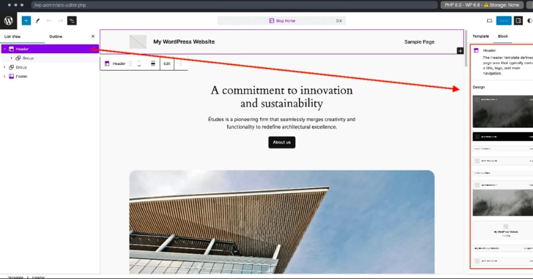Click the WordPress logo icon

pyautogui.click(x=8, y=20)
